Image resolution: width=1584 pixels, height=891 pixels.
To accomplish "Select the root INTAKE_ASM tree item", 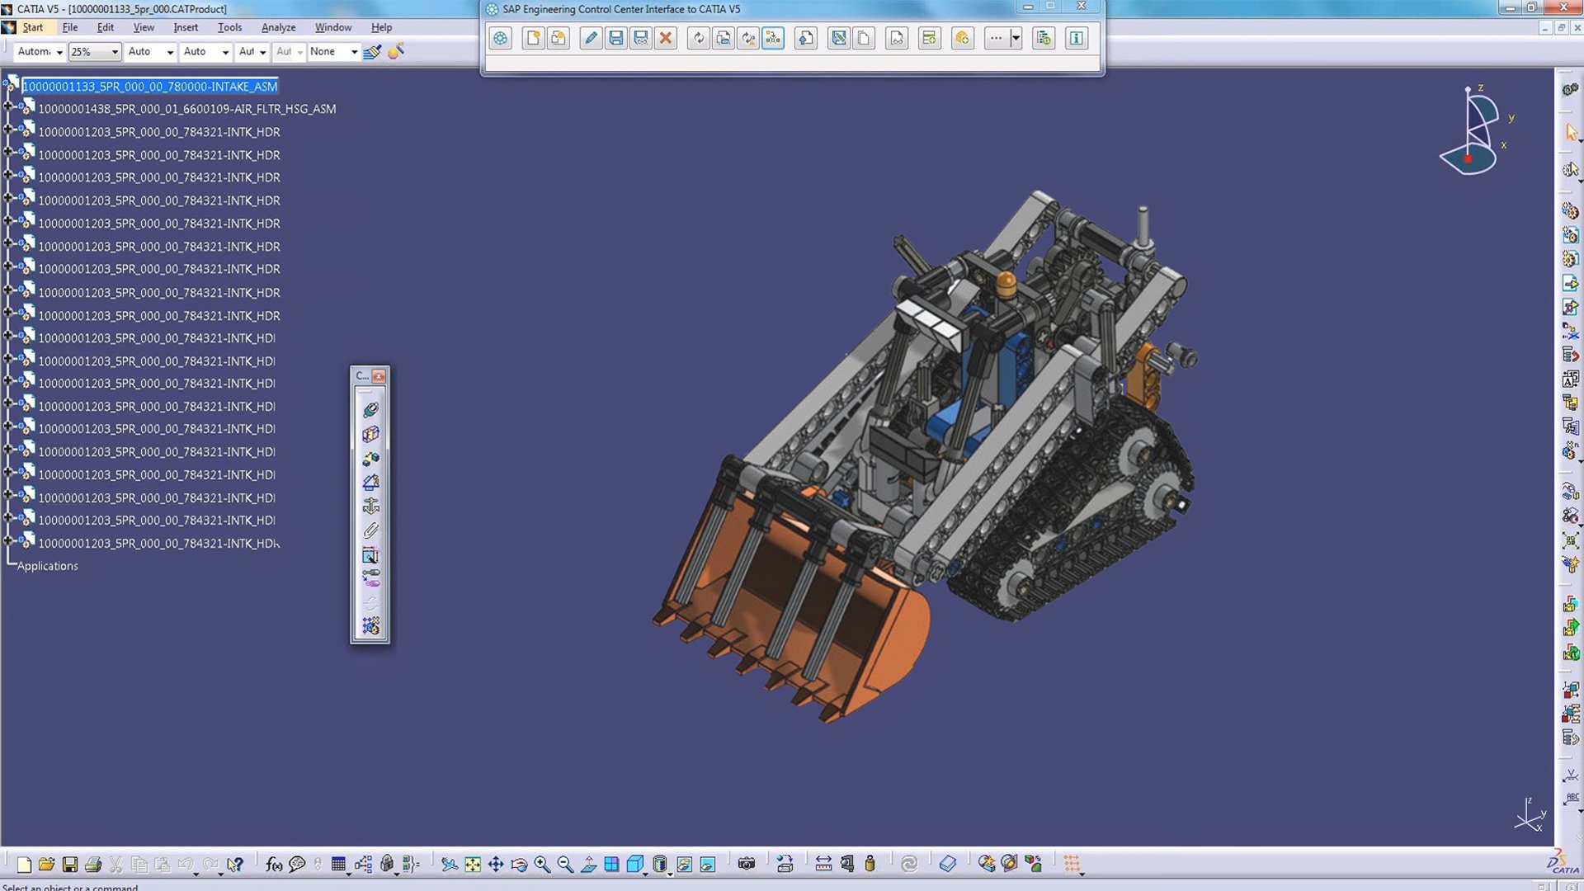I will click(149, 86).
